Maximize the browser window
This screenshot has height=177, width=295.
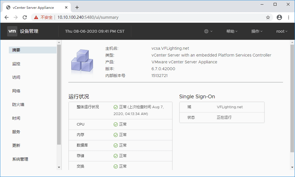[275, 4]
